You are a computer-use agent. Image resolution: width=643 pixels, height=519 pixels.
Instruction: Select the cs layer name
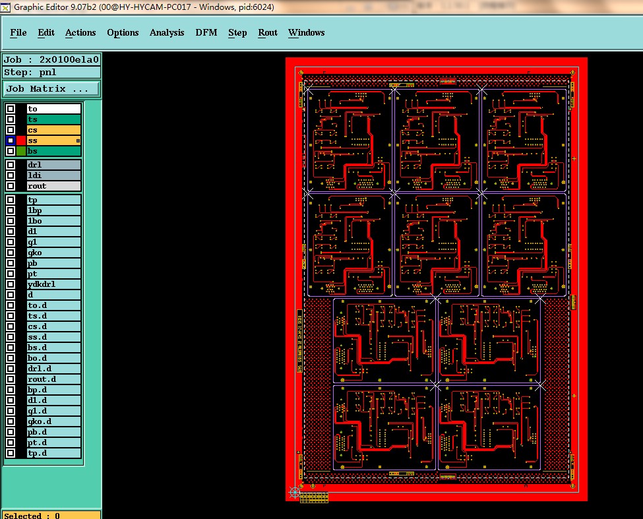(53, 130)
